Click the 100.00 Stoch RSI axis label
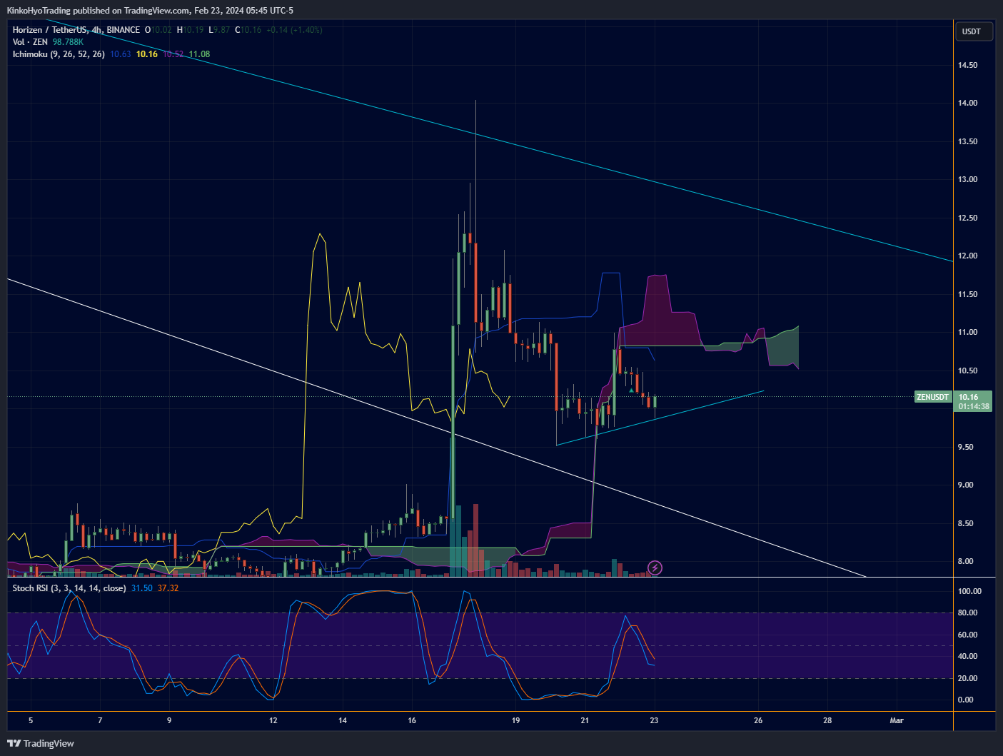This screenshot has height=756, width=1003. coord(969,591)
